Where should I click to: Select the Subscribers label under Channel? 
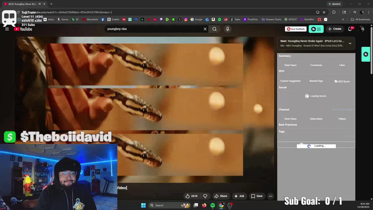tap(316, 119)
